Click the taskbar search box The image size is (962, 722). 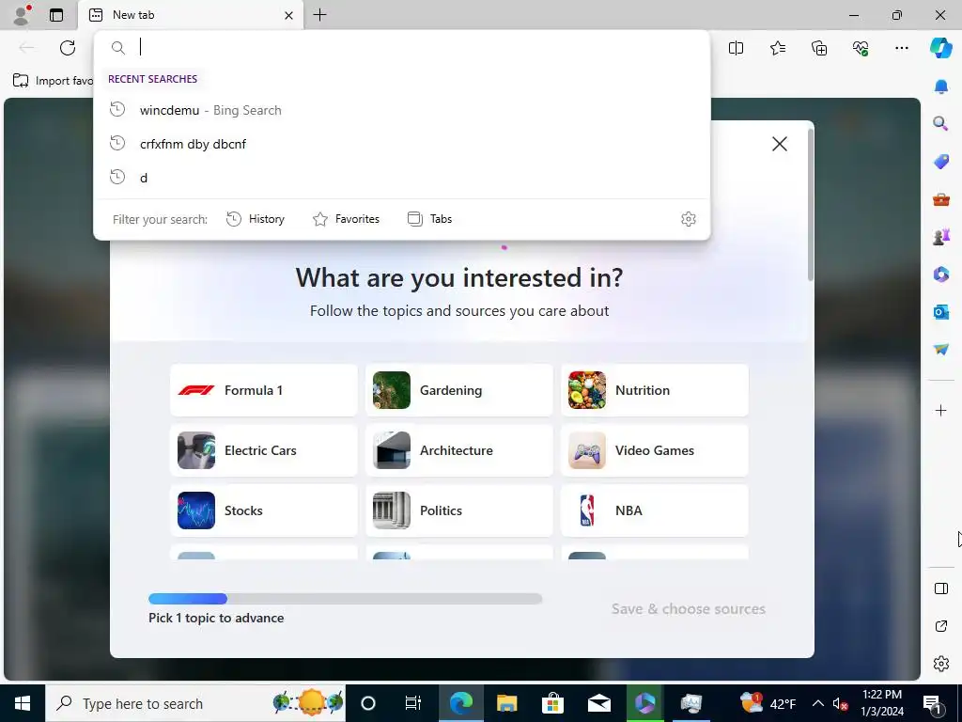195,703
